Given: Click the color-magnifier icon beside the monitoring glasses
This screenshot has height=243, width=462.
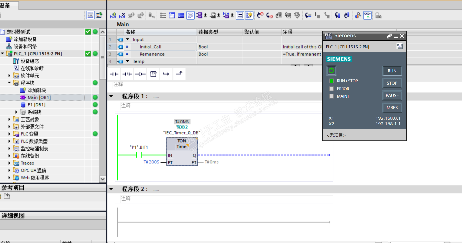Looking at the screenshot, I should click(x=358, y=15).
